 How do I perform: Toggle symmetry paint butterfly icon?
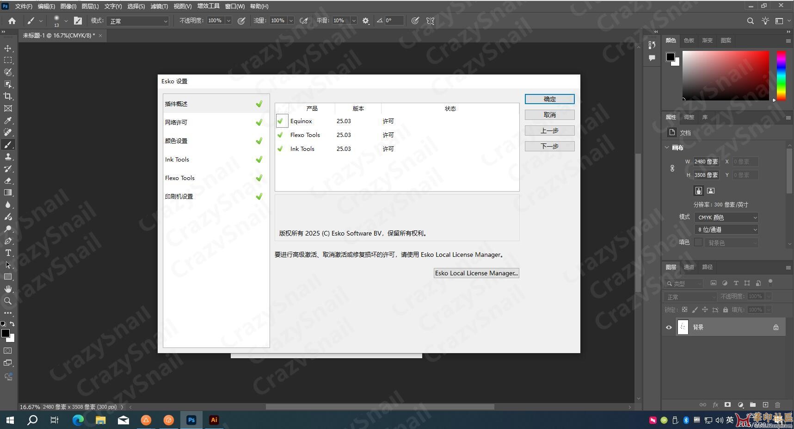[431, 21]
